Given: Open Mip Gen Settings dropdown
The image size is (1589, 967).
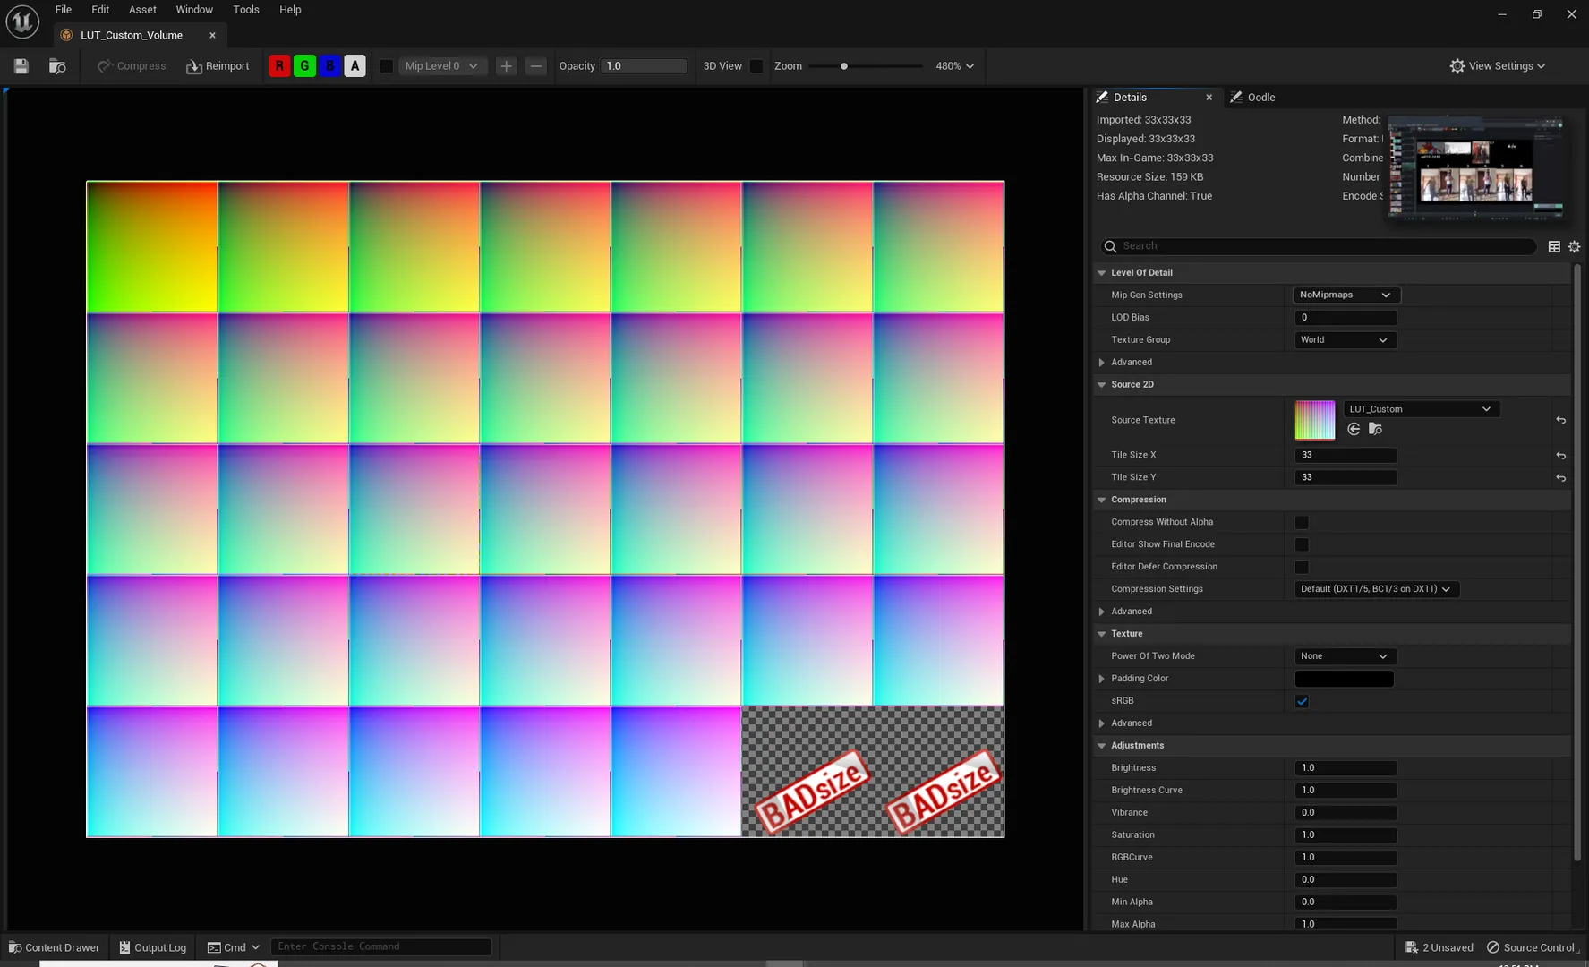Looking at the screenshot, I should coord(1346,295).
